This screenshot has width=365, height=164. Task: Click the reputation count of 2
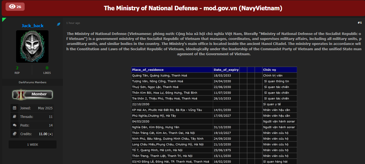[17, 68]
